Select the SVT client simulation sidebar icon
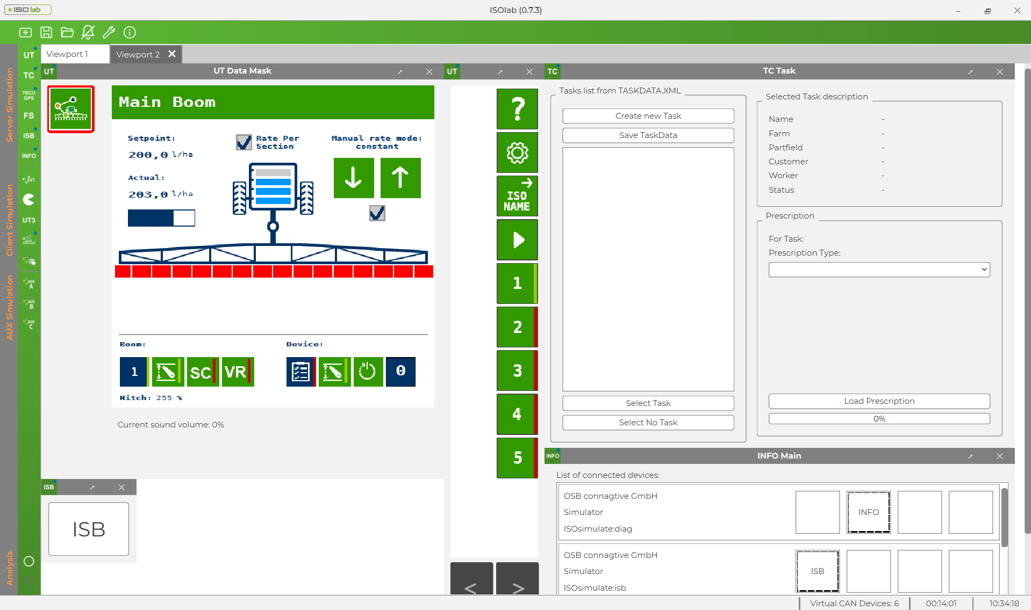This screenshot has height=610, width=1031. click(29, 179)
